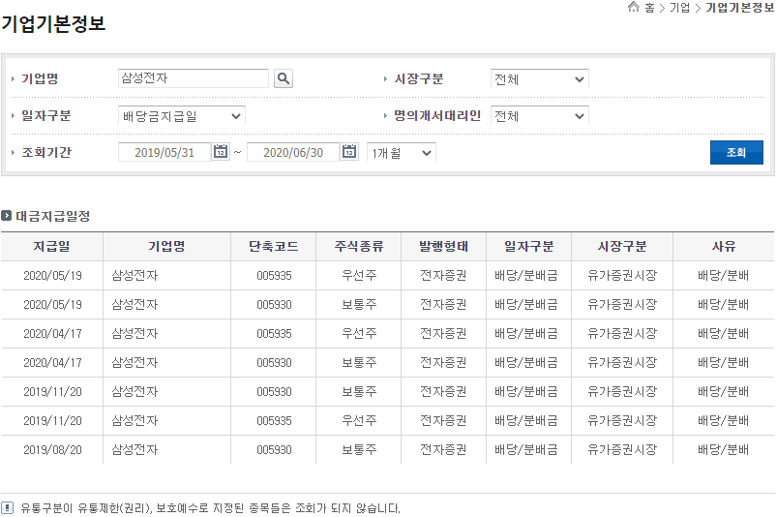Screen dimensions: 777x517
Task: Click the 2019/08/20 payment date cell
Action: pyautogui.click(x=52, y=449)
